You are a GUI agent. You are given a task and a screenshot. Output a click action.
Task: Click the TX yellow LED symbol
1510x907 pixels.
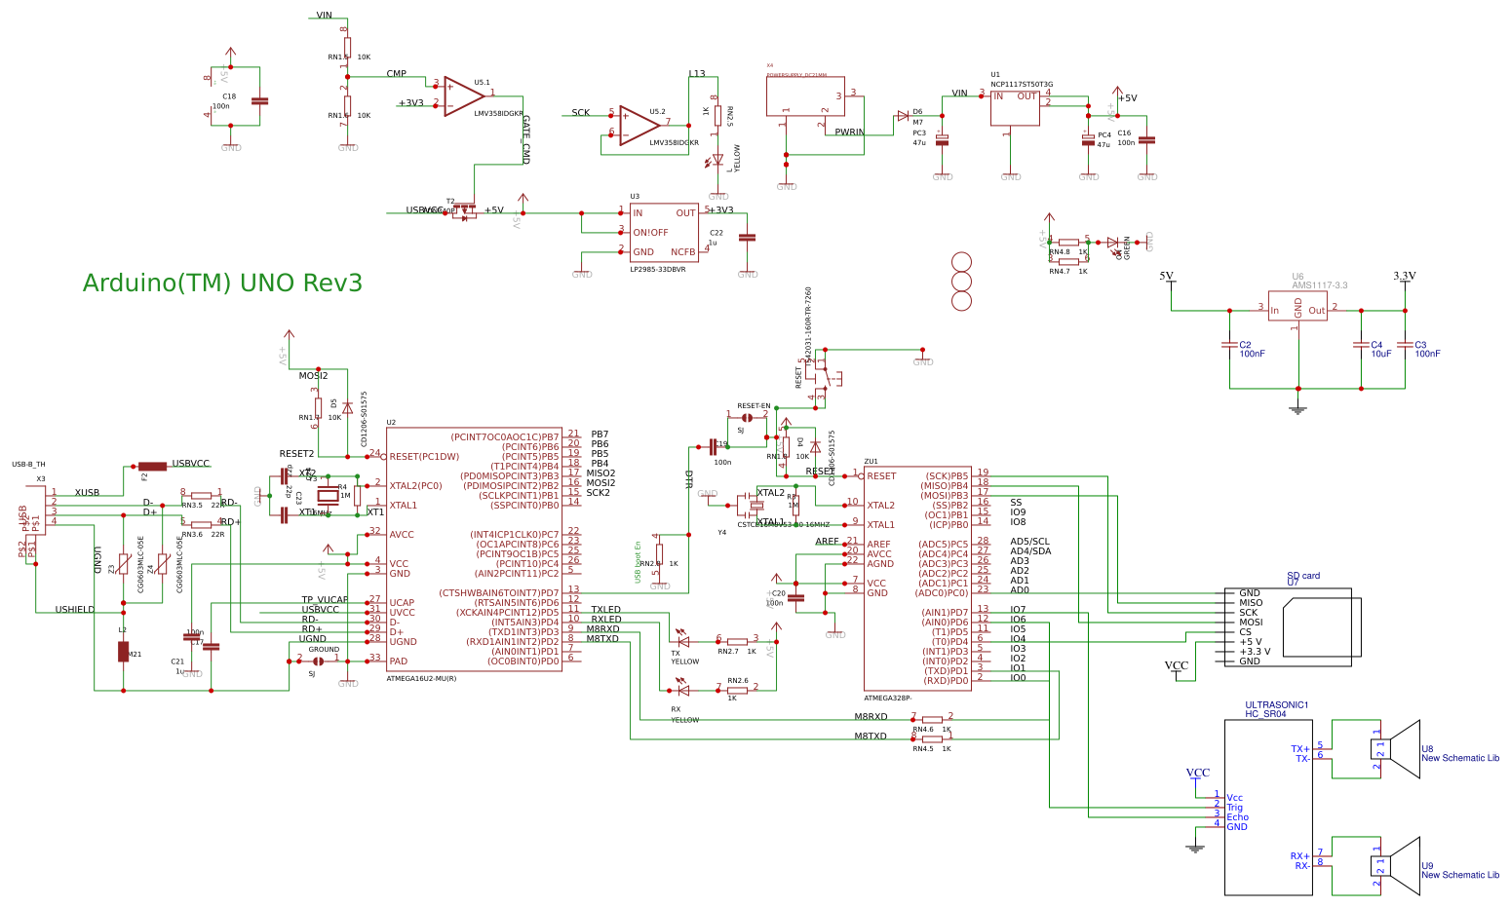pyautogui.click(x=682, y=641)
